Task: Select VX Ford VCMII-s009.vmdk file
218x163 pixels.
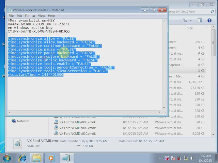Action: [77, 128]
